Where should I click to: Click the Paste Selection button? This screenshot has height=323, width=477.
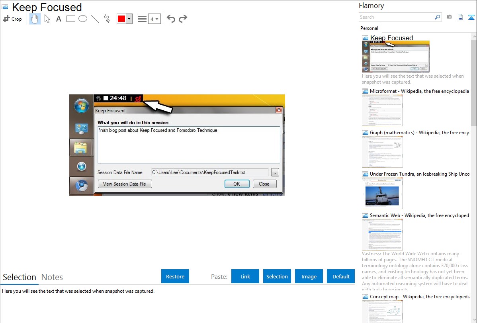(277, 276)
